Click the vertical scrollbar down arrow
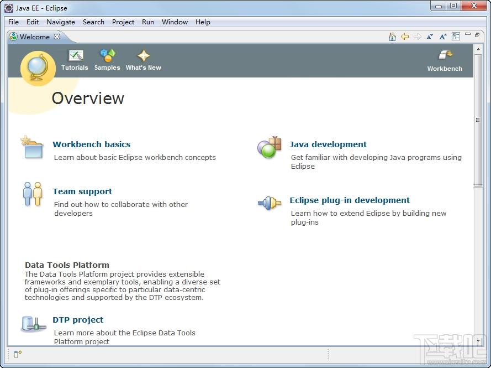491x368 pixels. (478, 340)
